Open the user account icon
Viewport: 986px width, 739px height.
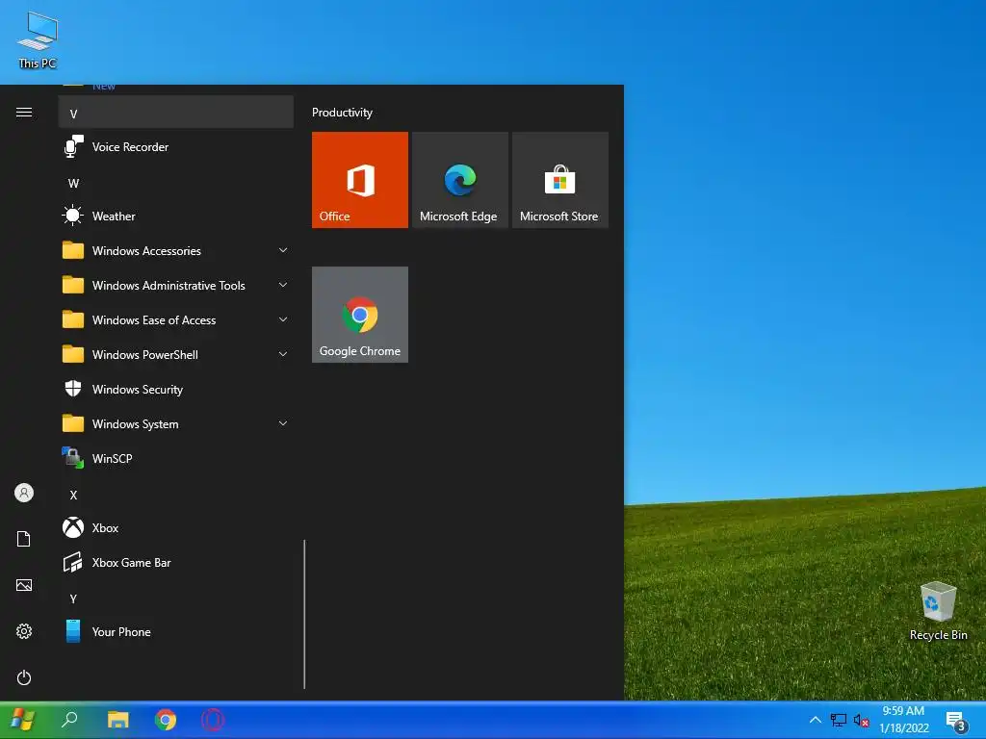click(x=24, y=493)
